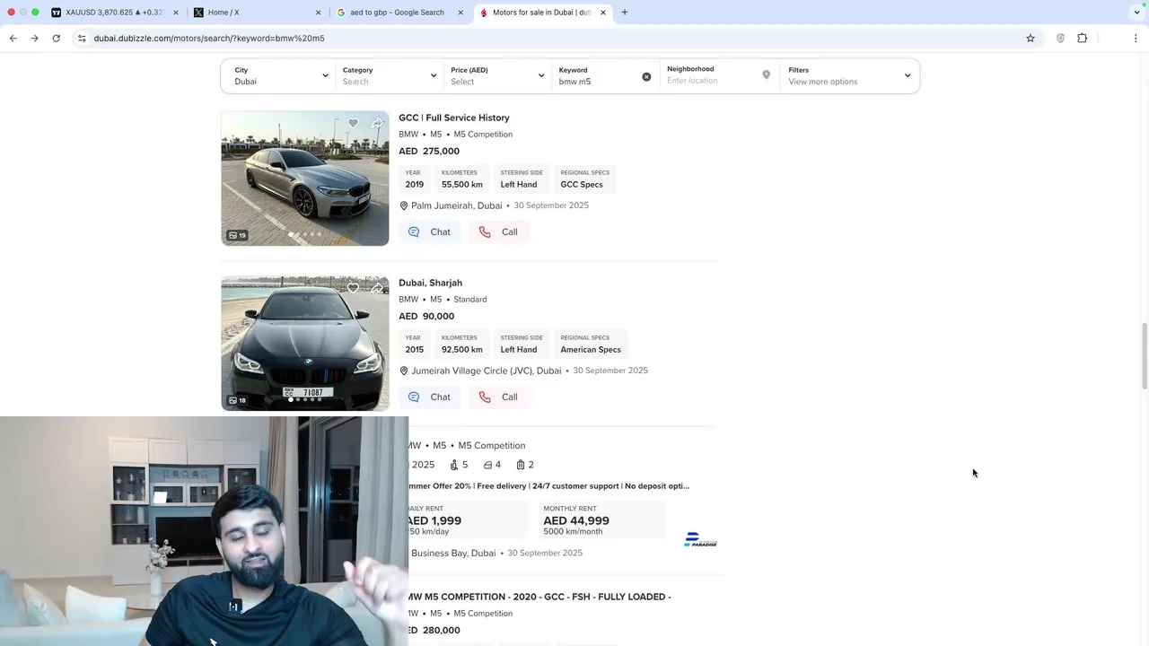Chat with seller of AED 90,000 M5
Screen dimensions: 1149x646
coord(429,397)
